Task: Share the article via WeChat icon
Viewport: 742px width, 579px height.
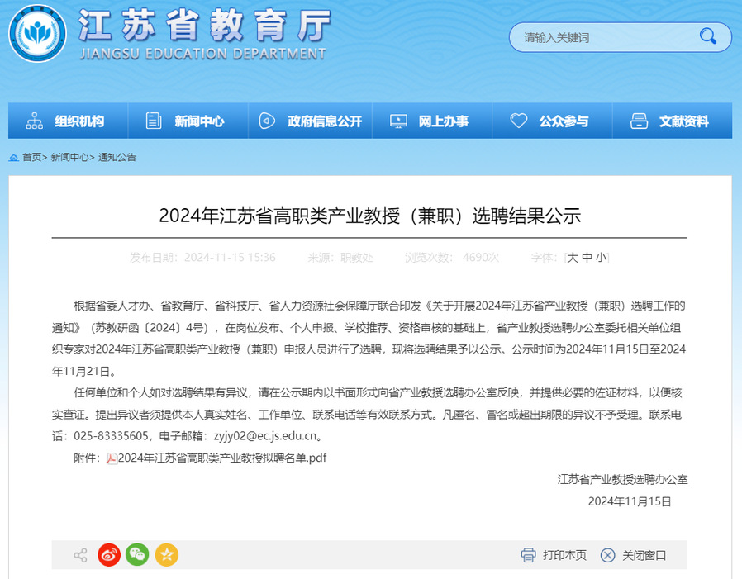Action: [137, 555]
